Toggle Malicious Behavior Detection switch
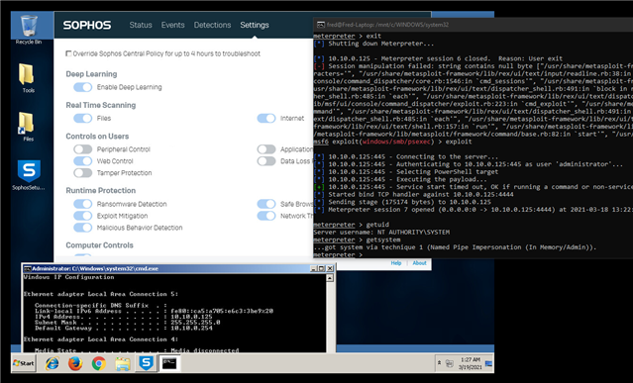Screen dimensions: 633x383 (x=83, y=228)
